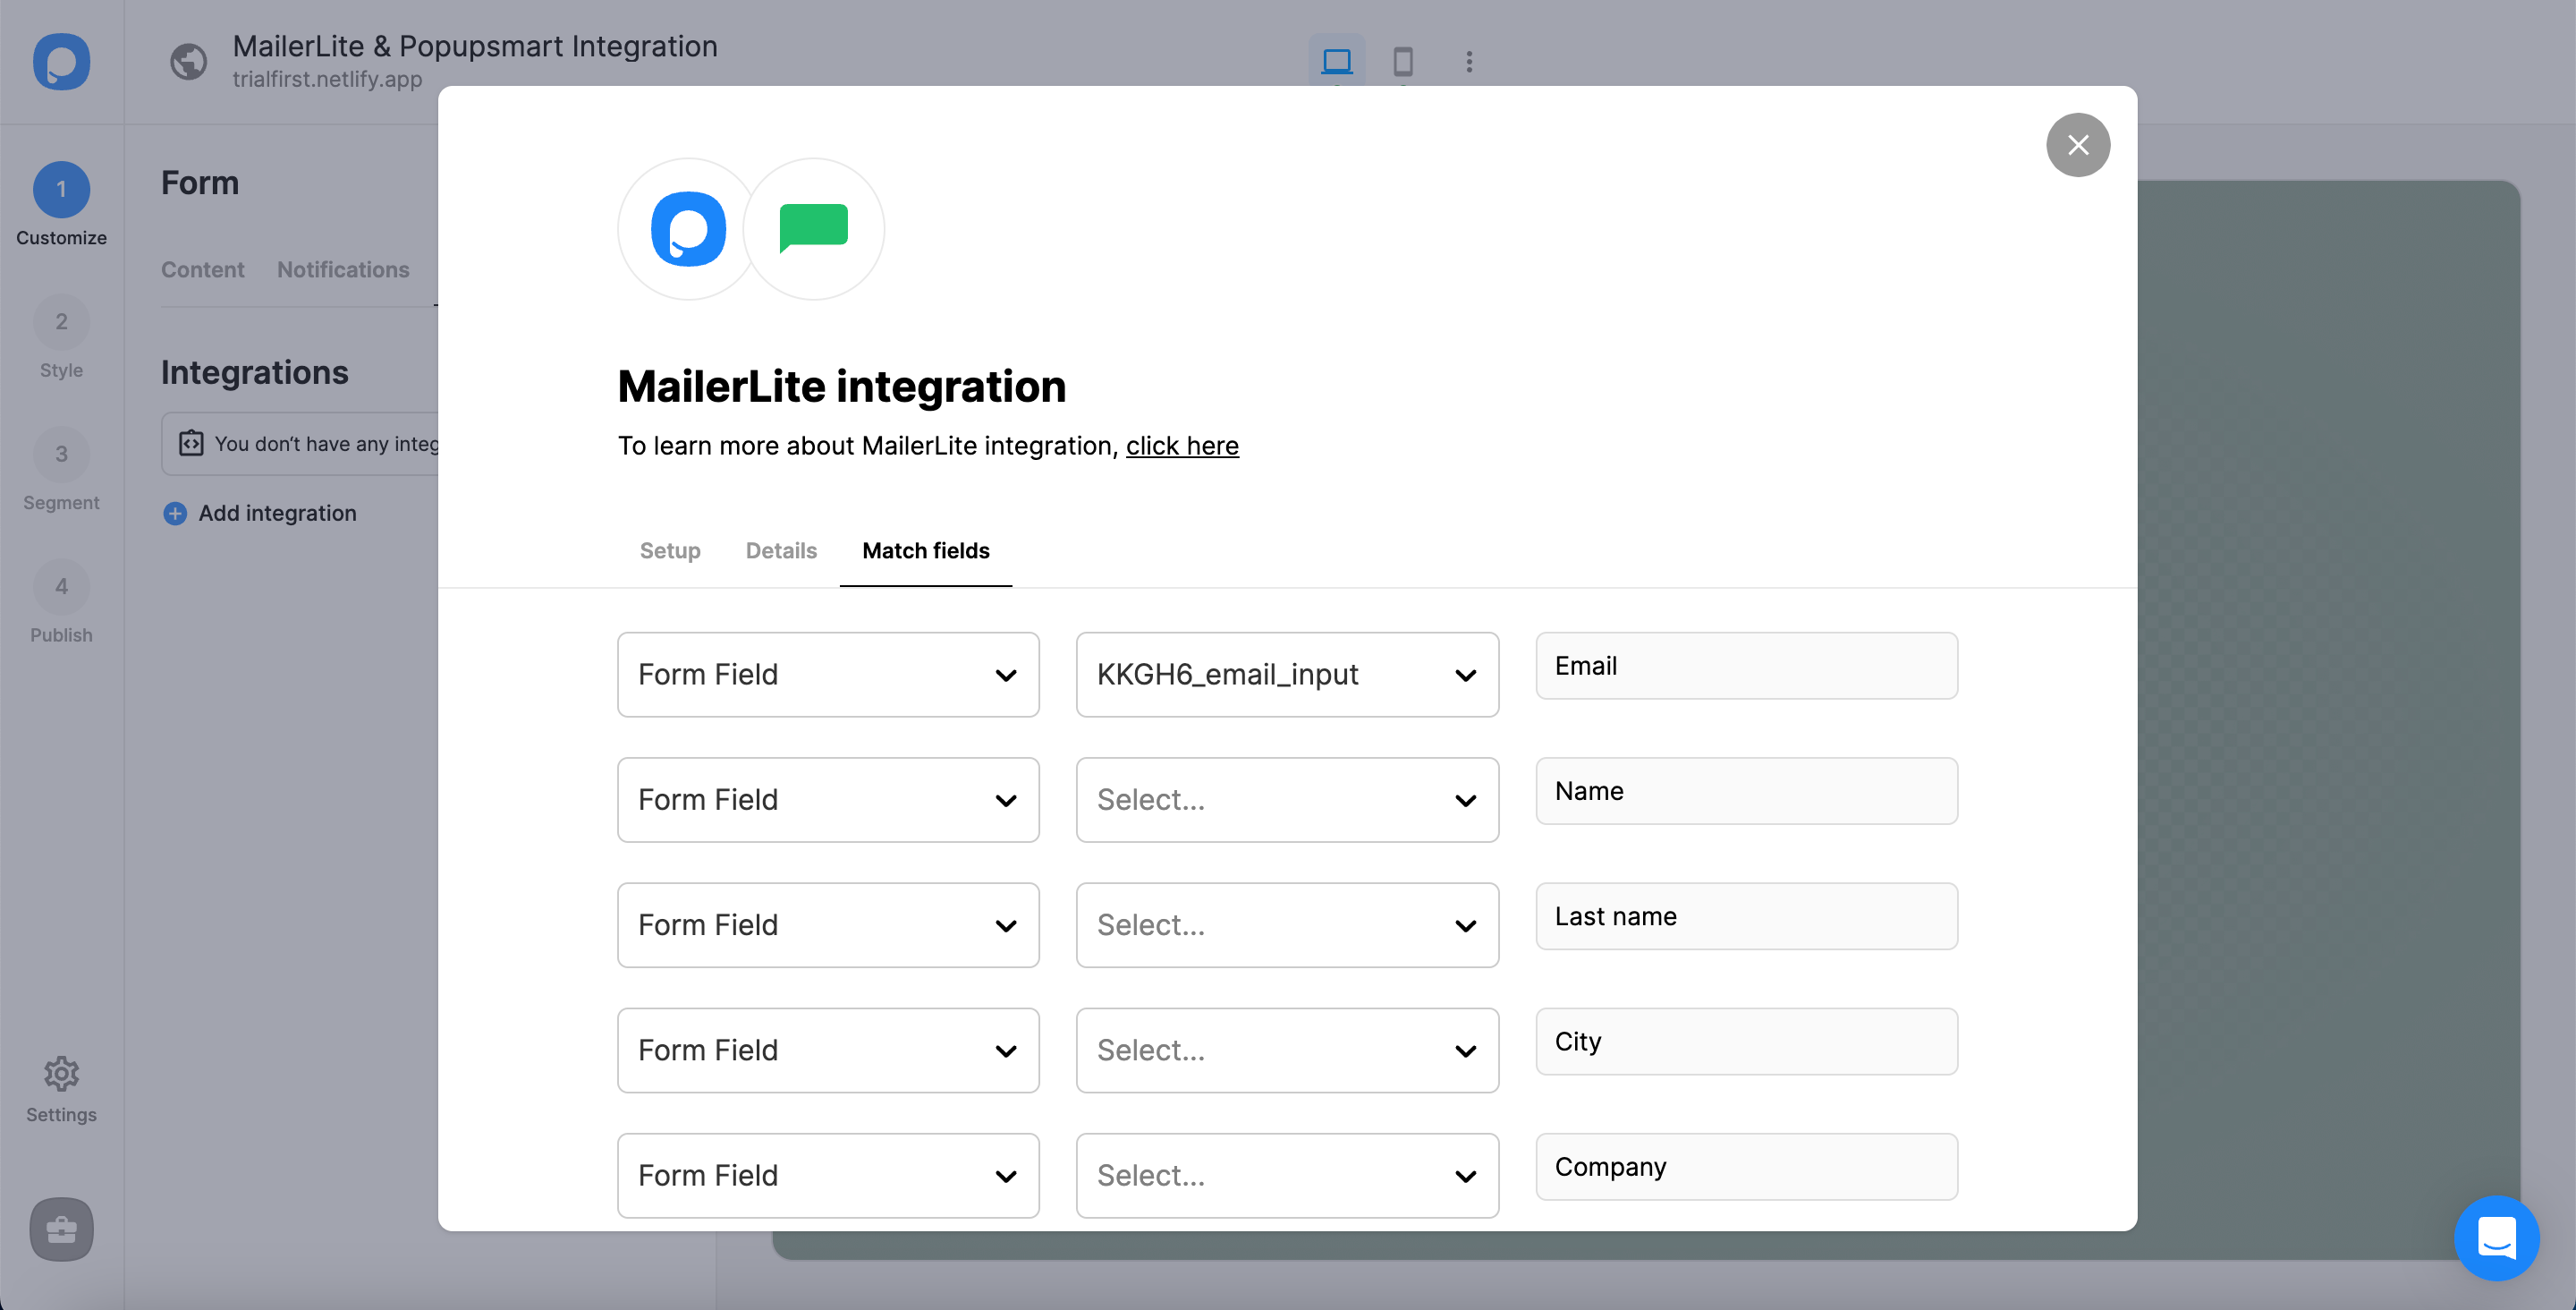Click the click here MailerLite link
This screenshot has height=1310, width=2576.
tap(1182, 445)
